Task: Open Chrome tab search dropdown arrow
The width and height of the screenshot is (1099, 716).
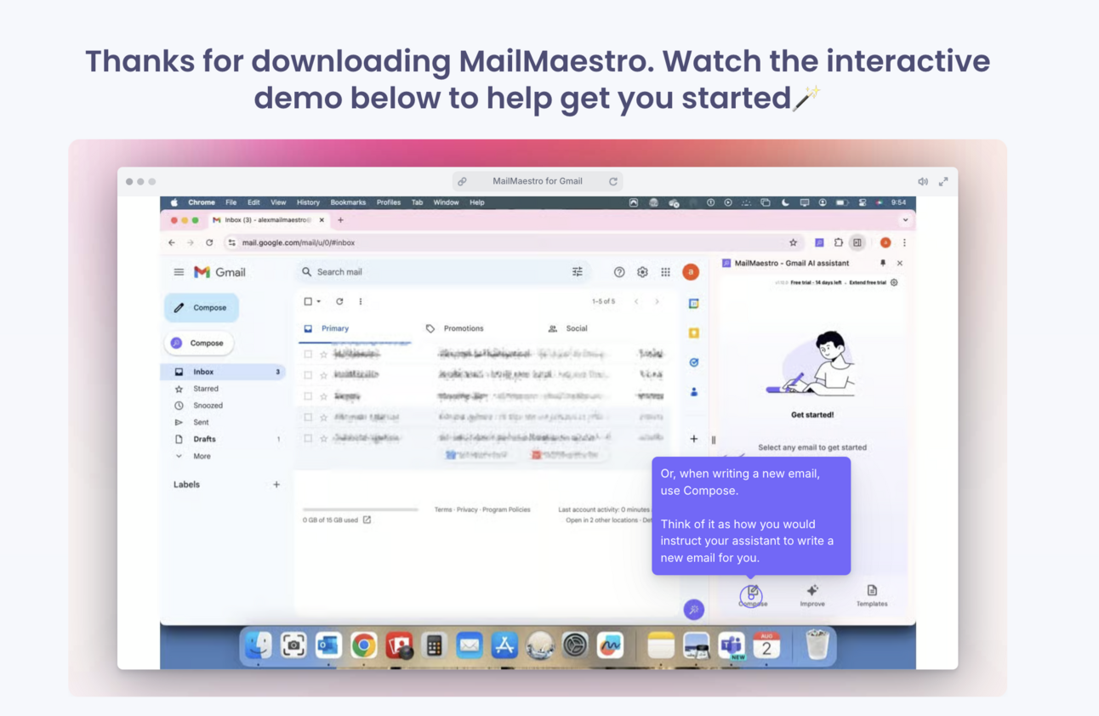Action: 905,220
